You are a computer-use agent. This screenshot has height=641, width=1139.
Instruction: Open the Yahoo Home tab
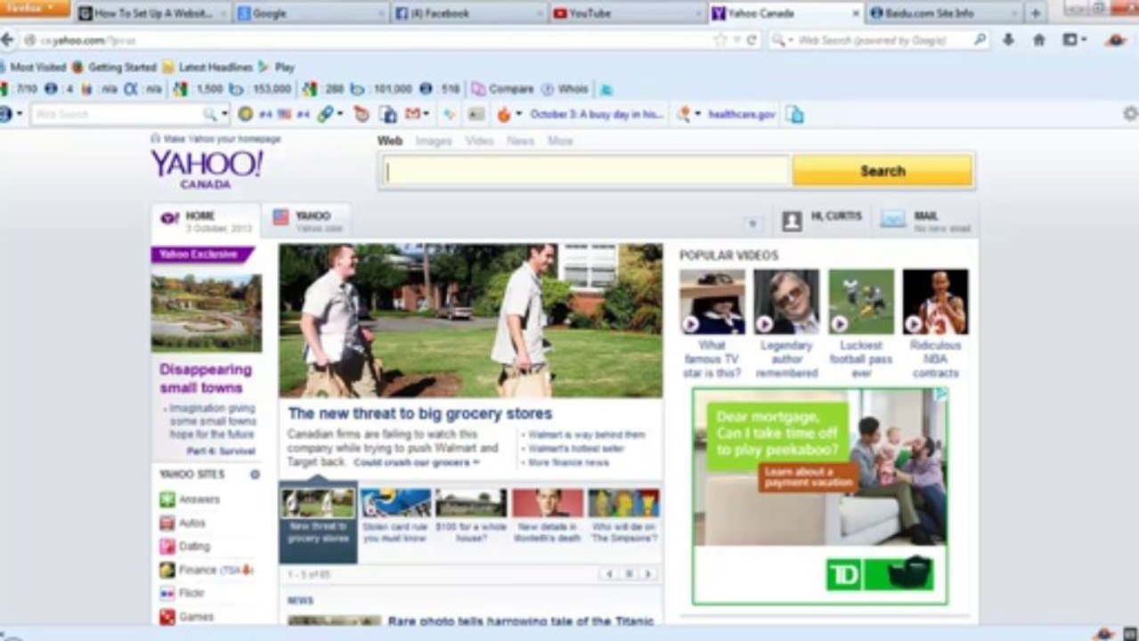[x=206, y=221]
